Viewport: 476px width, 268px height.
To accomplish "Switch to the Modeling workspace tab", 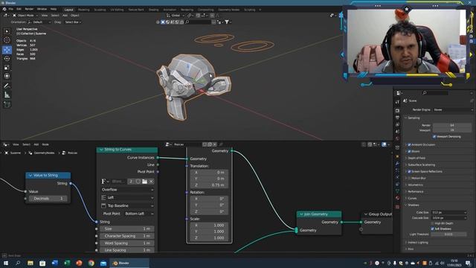I will pos(83,10).
